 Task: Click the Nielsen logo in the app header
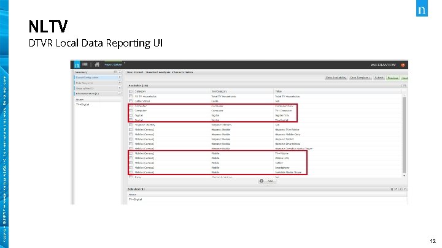coord(77,65)
